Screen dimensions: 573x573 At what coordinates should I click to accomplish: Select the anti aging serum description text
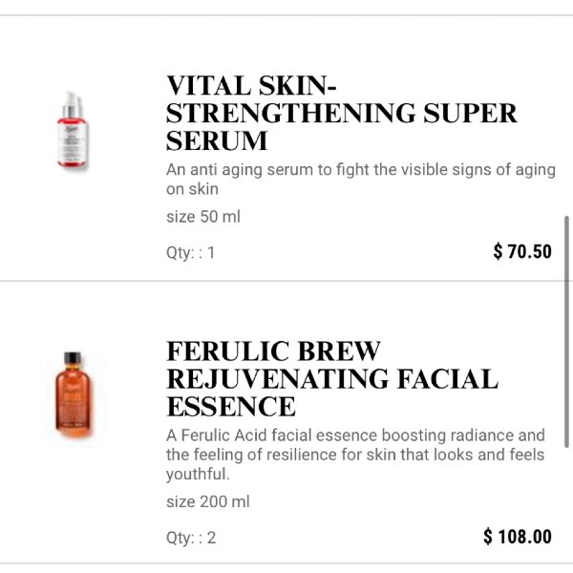coord(360,179)
